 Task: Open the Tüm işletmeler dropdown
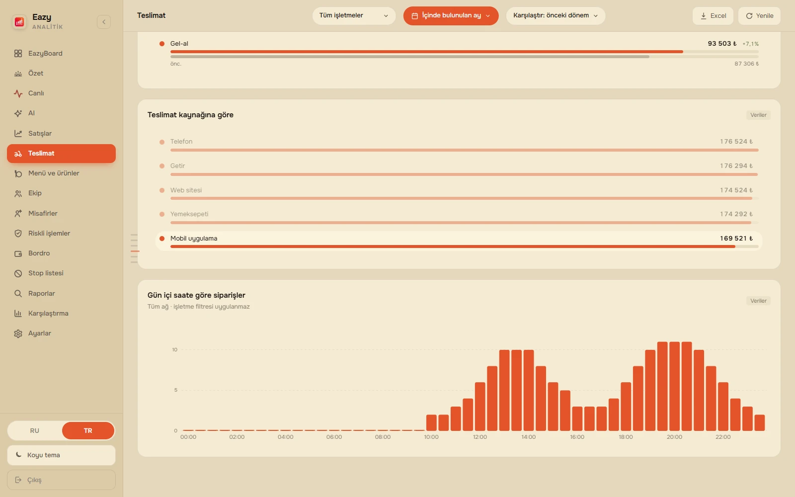click(x=354, y=16)
